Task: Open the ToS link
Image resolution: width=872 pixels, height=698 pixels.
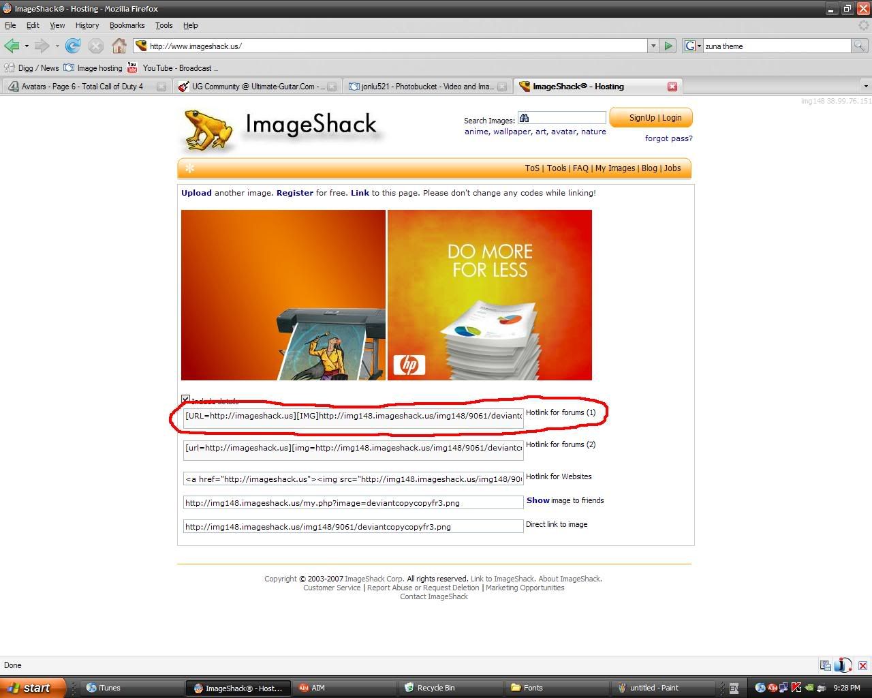Action: coord(532,168)
